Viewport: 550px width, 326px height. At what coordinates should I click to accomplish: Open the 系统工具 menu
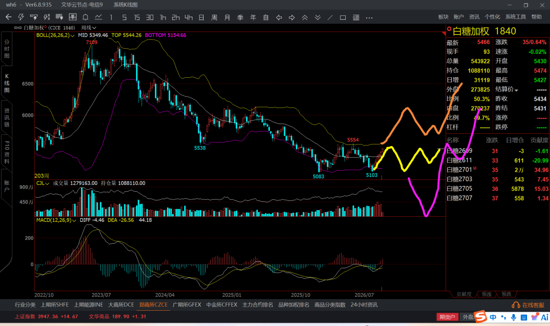point(515,17)
